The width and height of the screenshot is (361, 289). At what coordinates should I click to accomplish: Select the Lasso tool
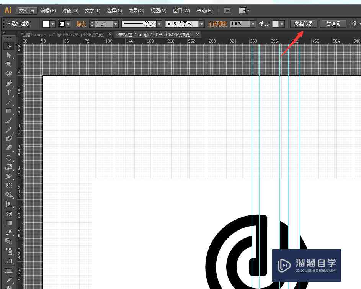click(9, 74)
